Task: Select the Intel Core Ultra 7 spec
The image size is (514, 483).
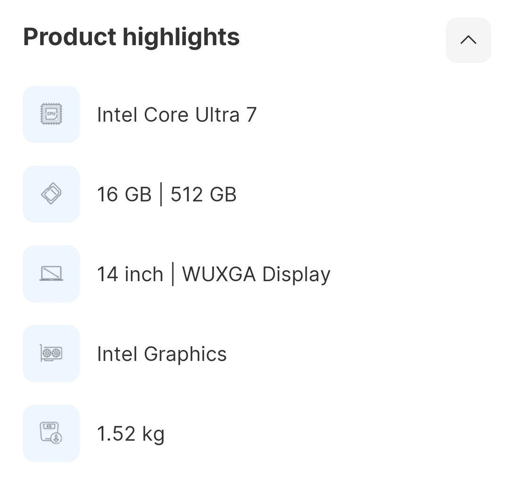Action: (177, 114)
